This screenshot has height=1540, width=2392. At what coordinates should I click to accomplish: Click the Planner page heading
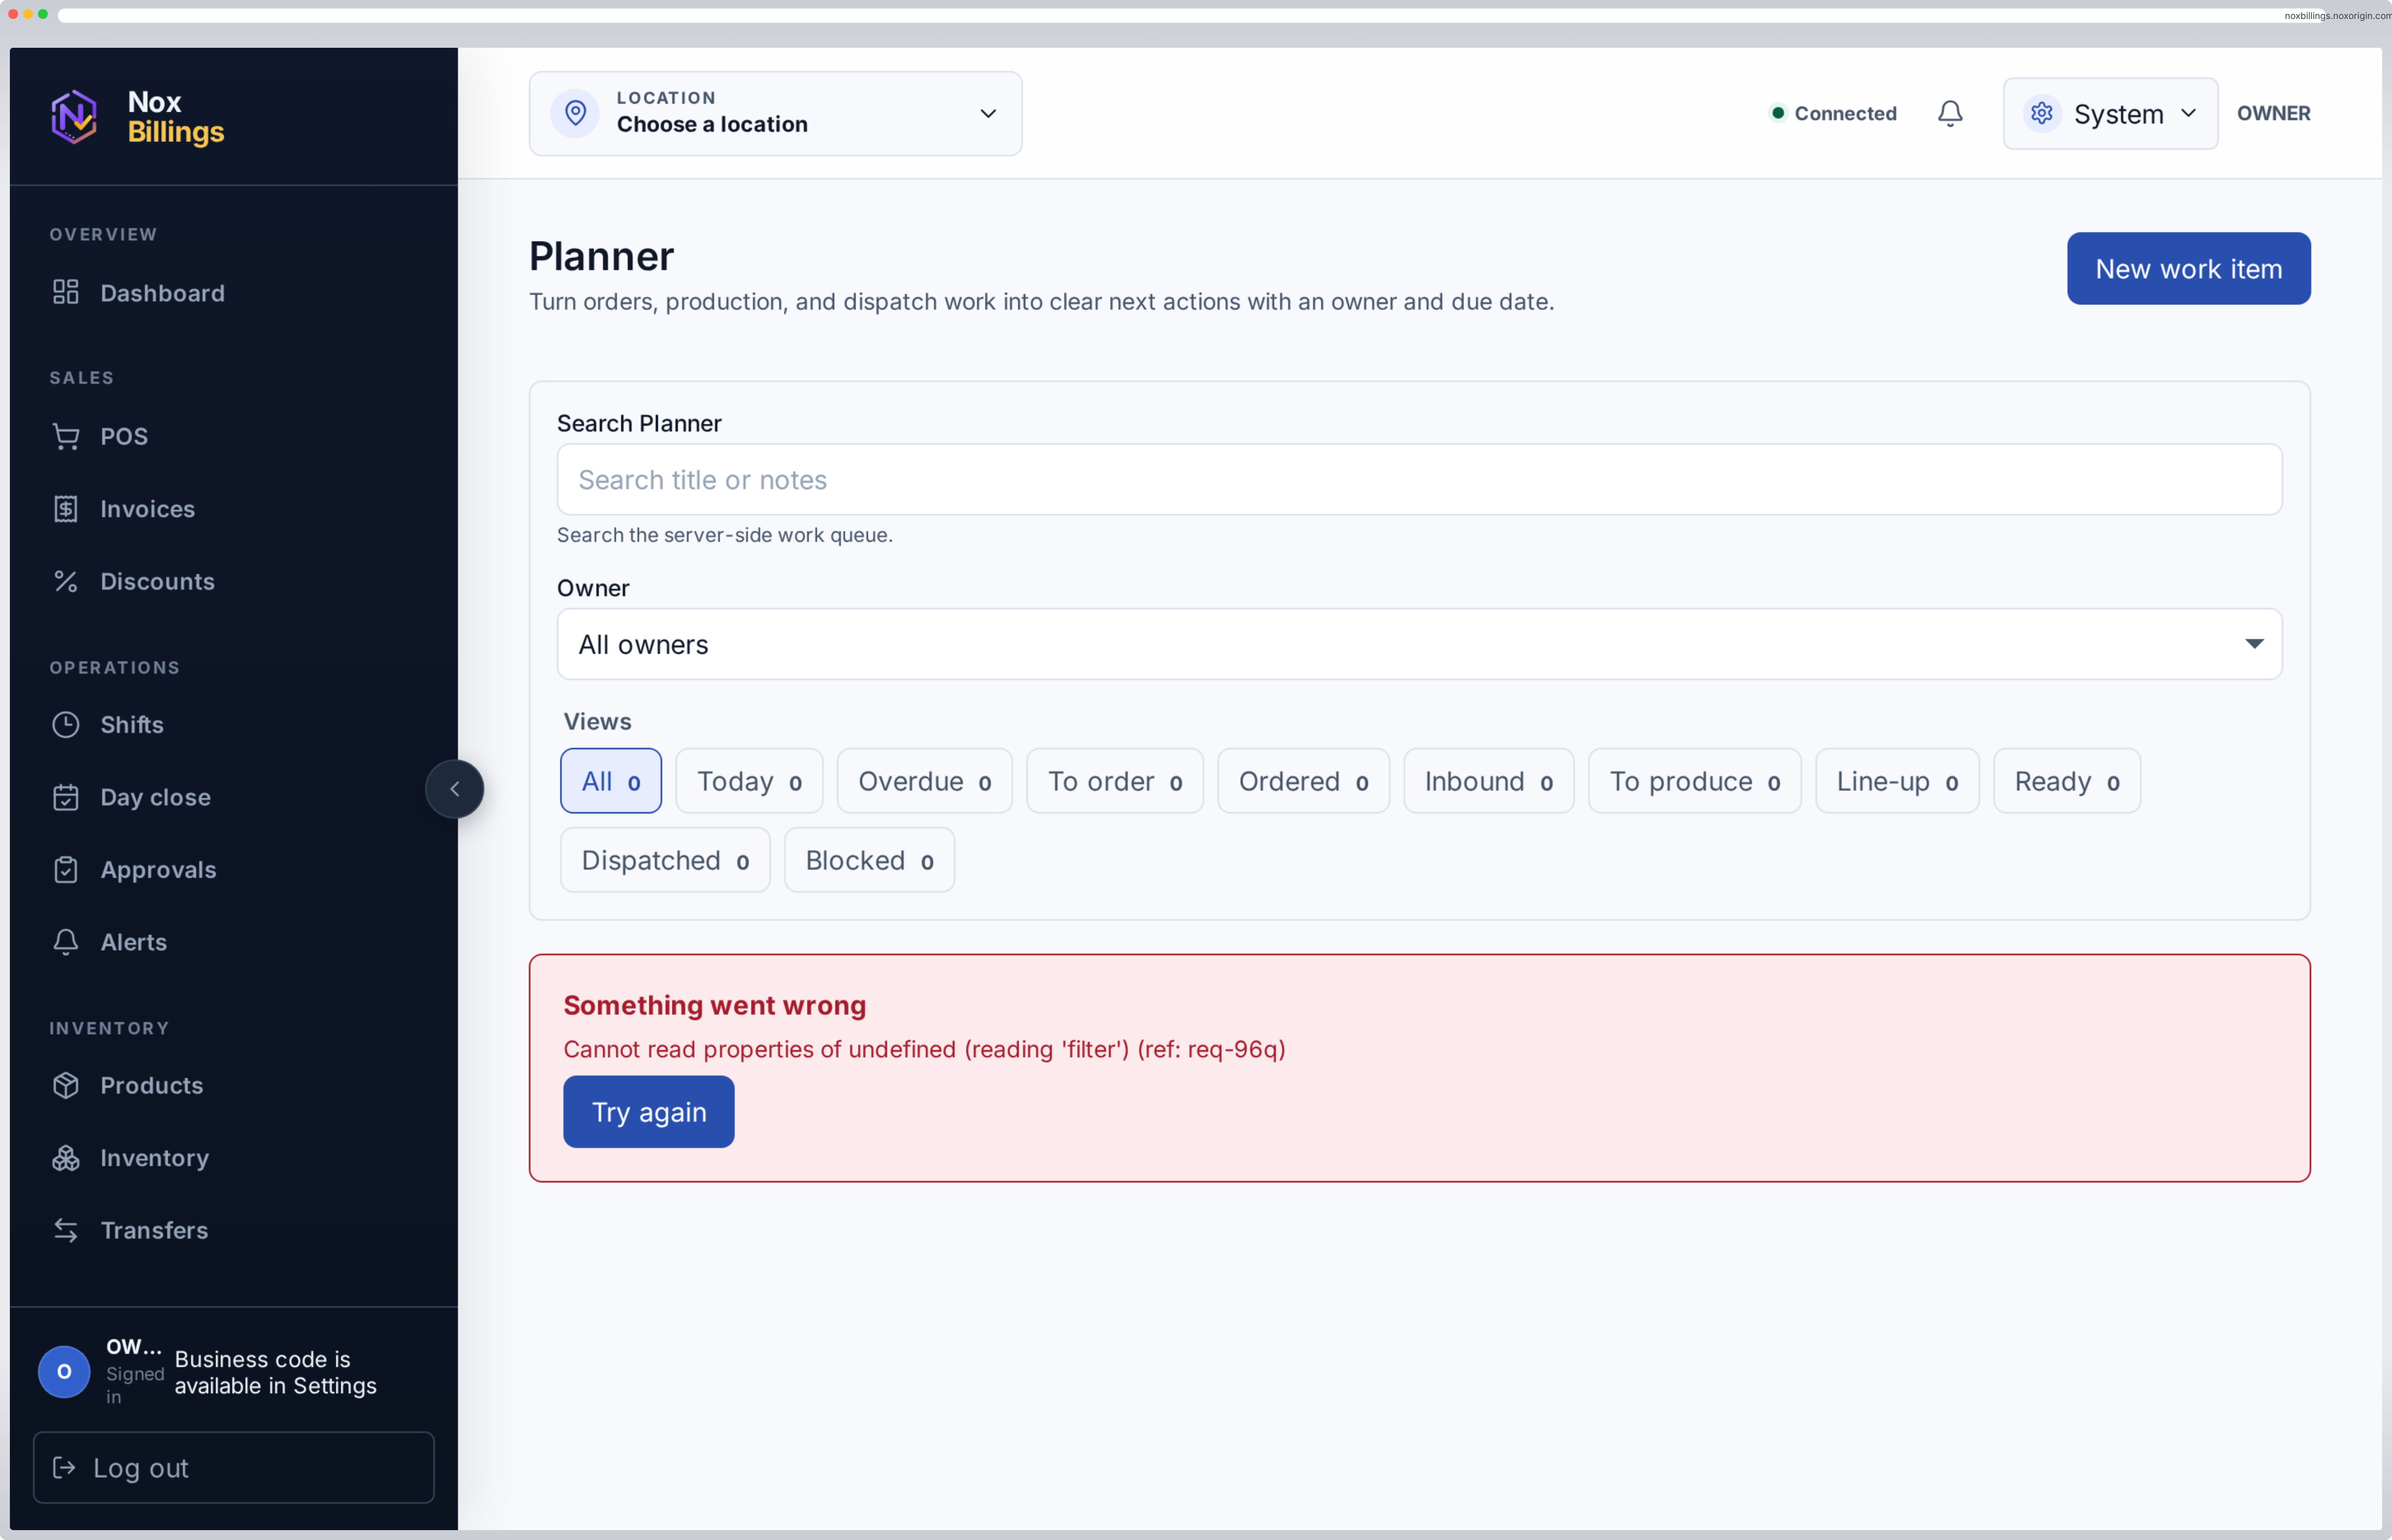602,257
